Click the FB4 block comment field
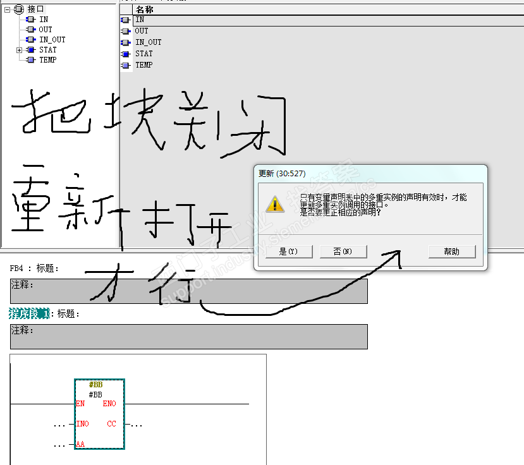The image size is (524, 465). pos(189,291)
